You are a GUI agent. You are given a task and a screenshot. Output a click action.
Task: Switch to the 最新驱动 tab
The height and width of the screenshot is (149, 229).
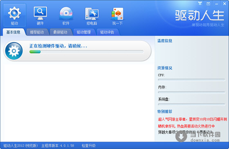61,32
